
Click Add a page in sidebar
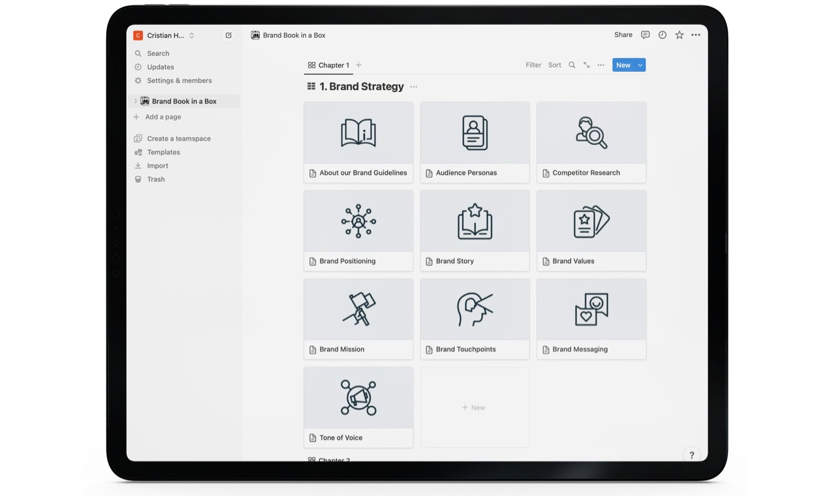tap(157, 117)
